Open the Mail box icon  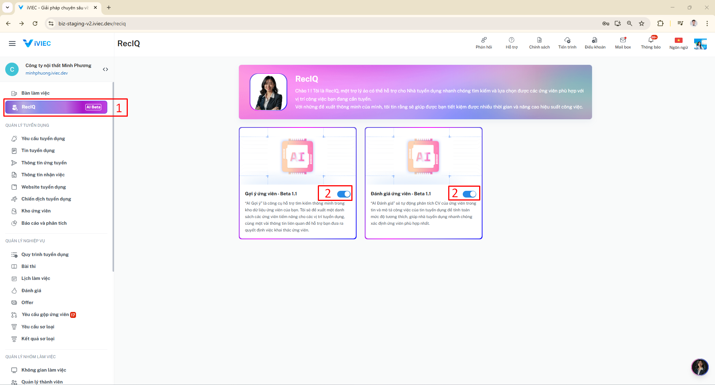pyautogui.click(x=623, y=40)
